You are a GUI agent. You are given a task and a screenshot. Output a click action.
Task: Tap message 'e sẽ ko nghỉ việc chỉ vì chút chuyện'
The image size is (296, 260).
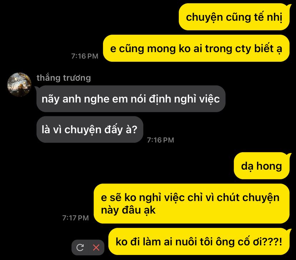(191, 204)
